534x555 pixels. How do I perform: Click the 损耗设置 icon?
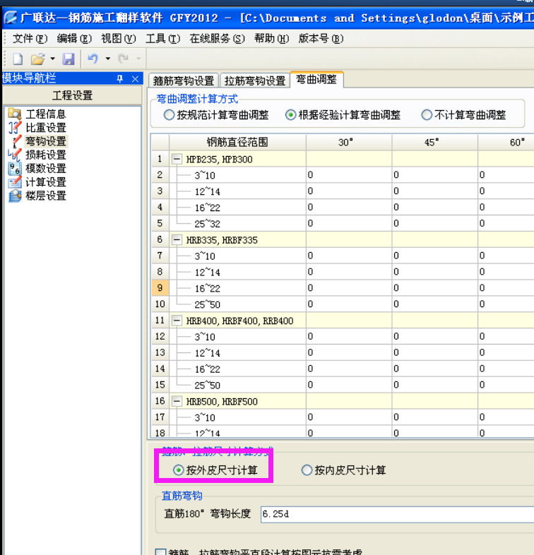point(15,155)
